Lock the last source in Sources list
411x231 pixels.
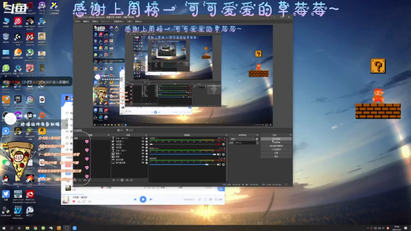pyautogui.click(x=146, y=162)
